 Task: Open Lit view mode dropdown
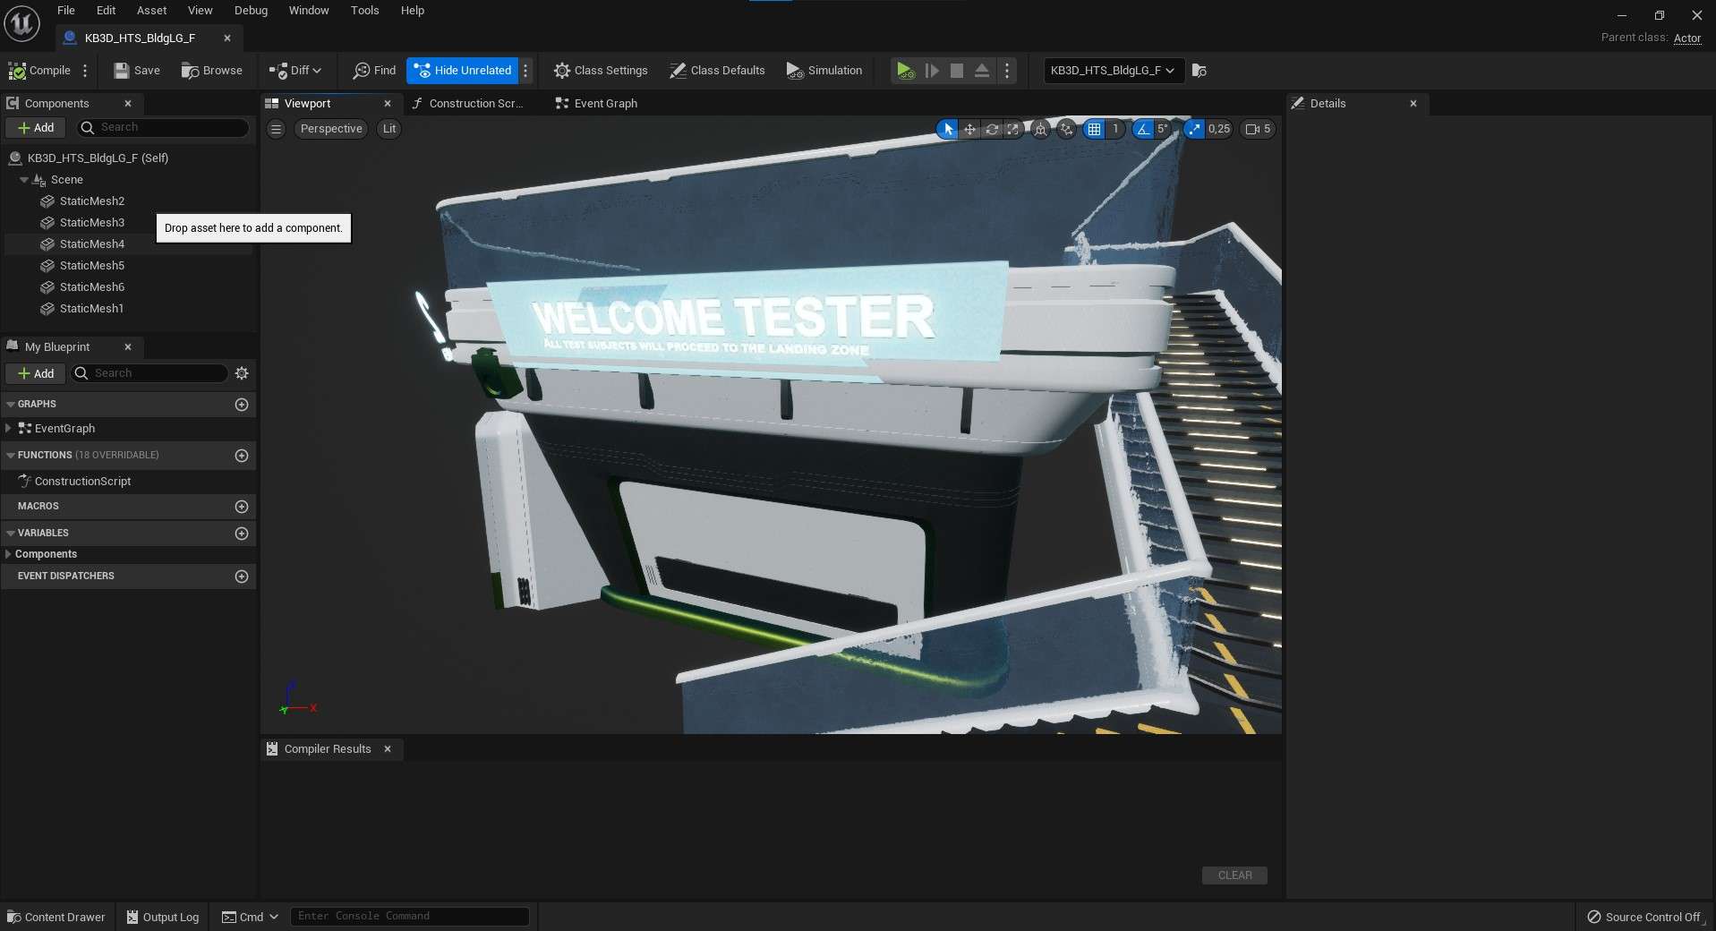pos(389,129)
